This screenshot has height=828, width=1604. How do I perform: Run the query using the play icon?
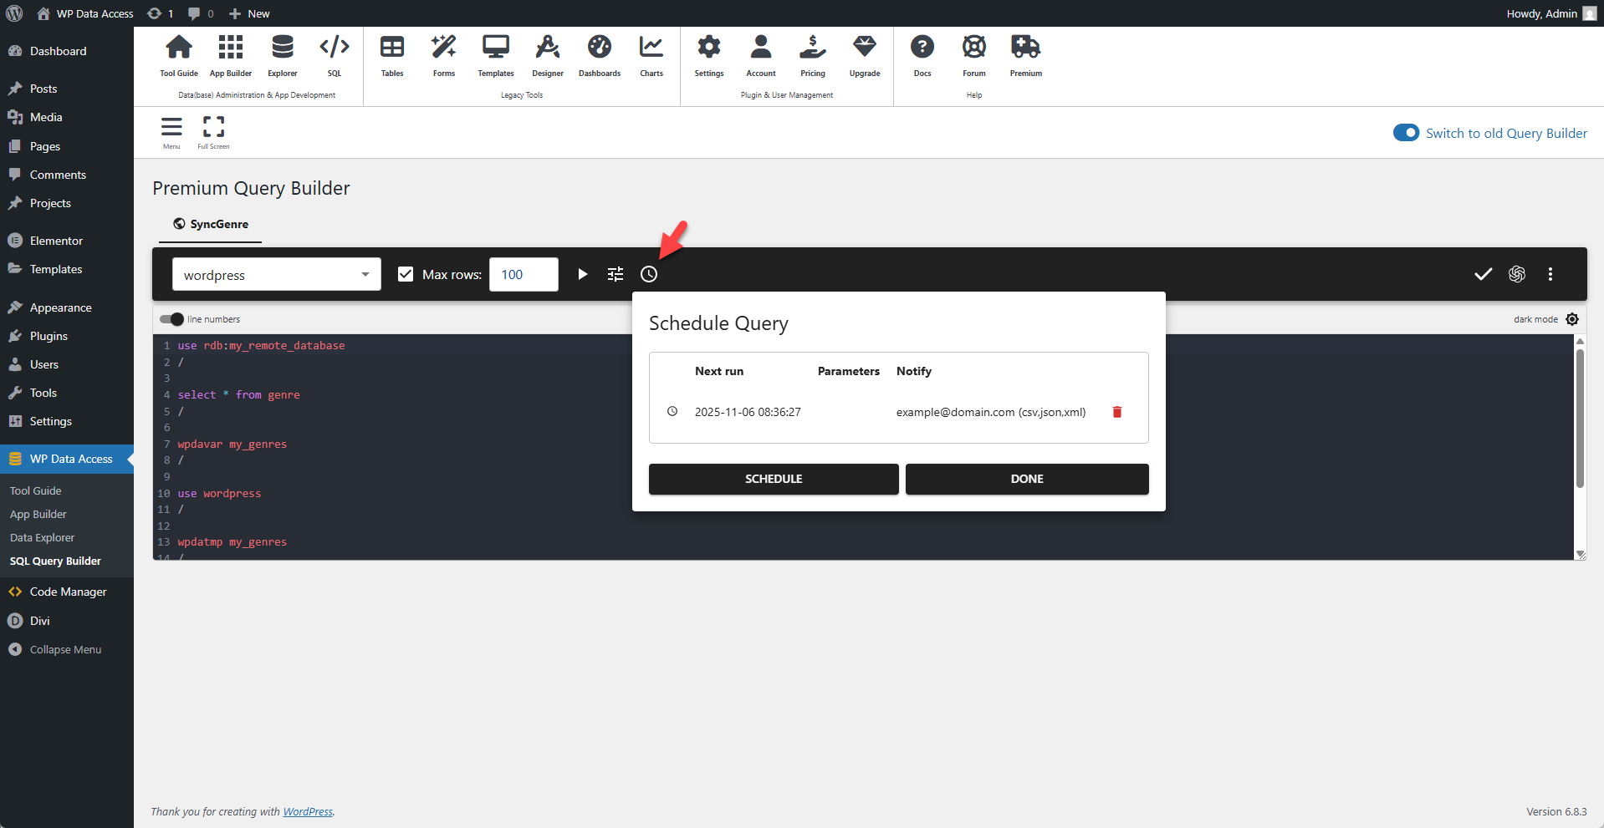582,274
